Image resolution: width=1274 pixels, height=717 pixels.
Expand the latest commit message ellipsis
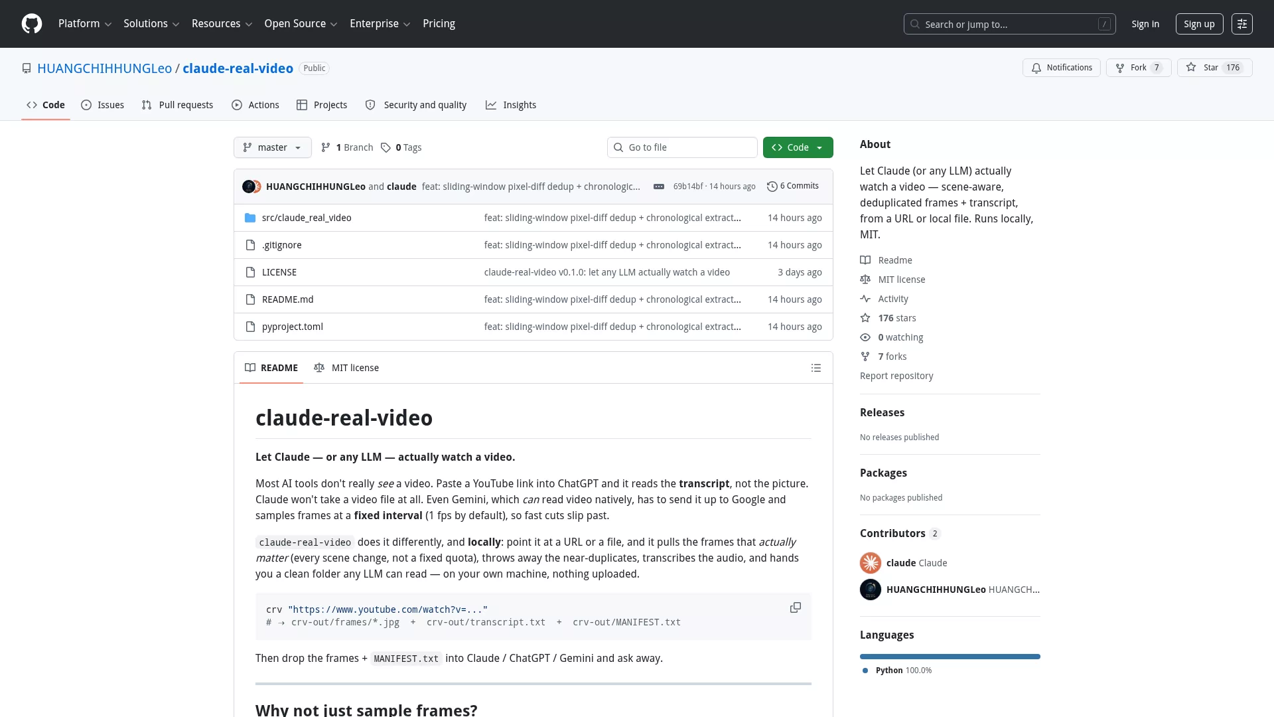coord(658,187)
